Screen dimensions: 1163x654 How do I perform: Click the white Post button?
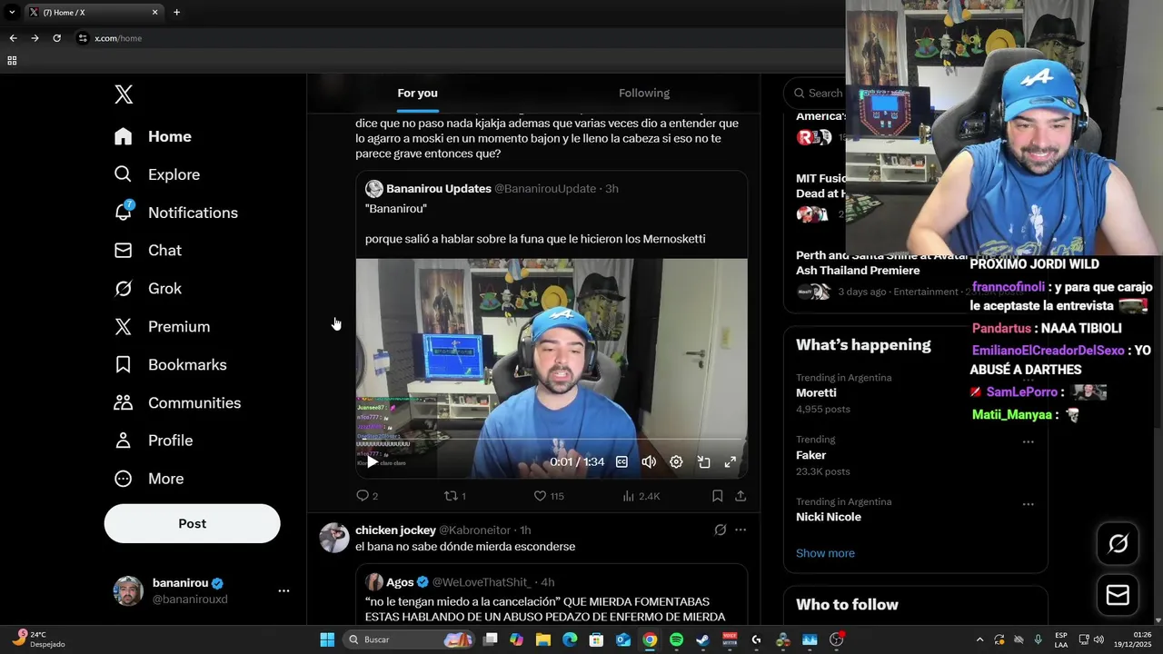[x=192, y=523]
